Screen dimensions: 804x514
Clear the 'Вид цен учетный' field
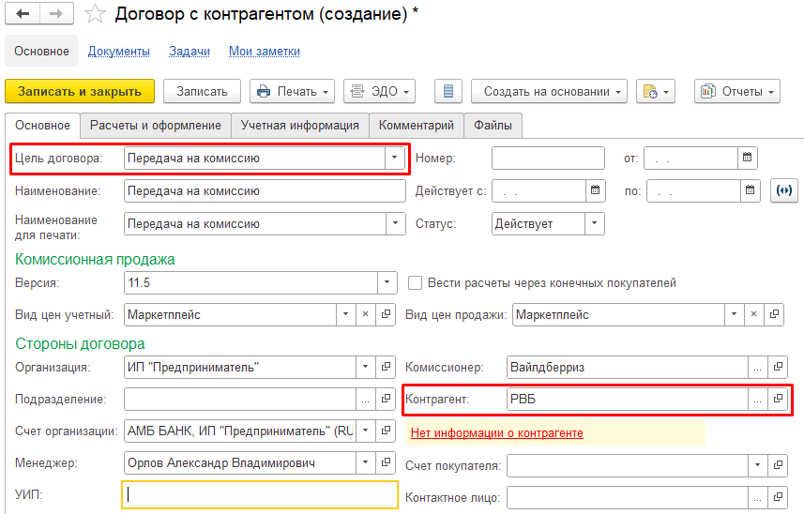click(x=365, y=315)
